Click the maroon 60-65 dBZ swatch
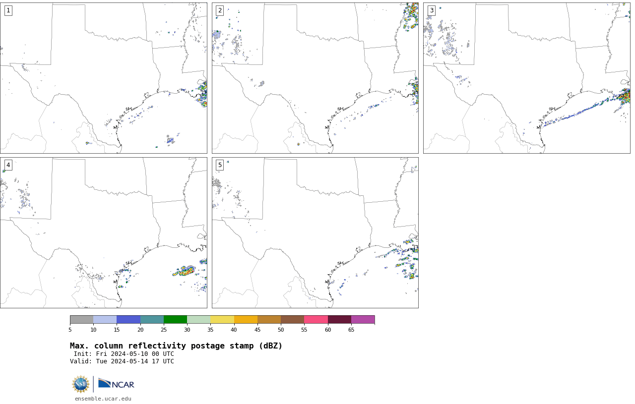Screen dimensions: 635x404 coord(339,319)
